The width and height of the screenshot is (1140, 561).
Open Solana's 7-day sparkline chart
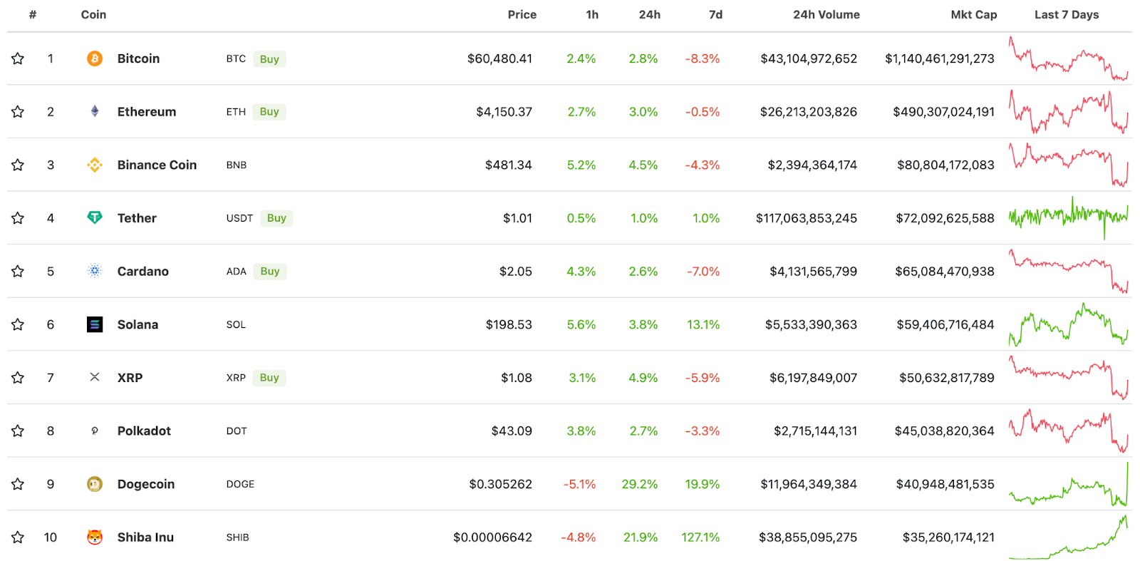(x=1068, y=324)
